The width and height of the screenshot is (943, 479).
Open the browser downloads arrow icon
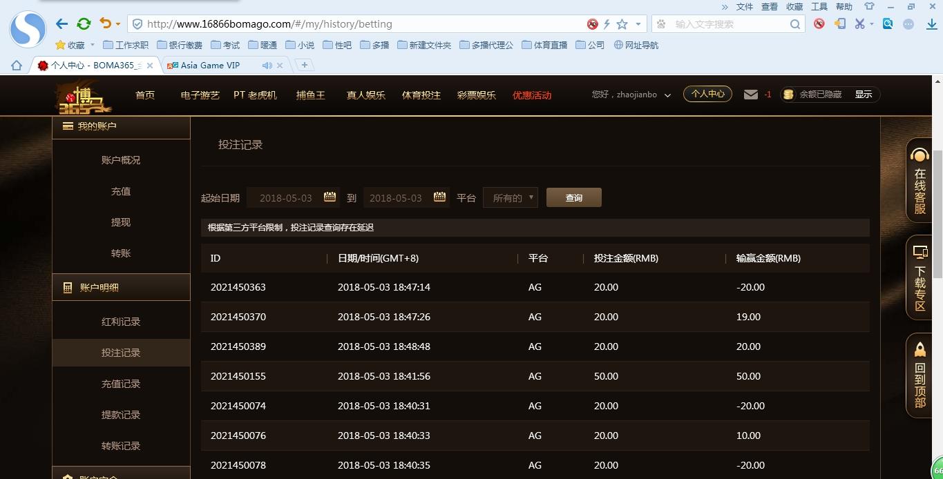tap(931, 24)
